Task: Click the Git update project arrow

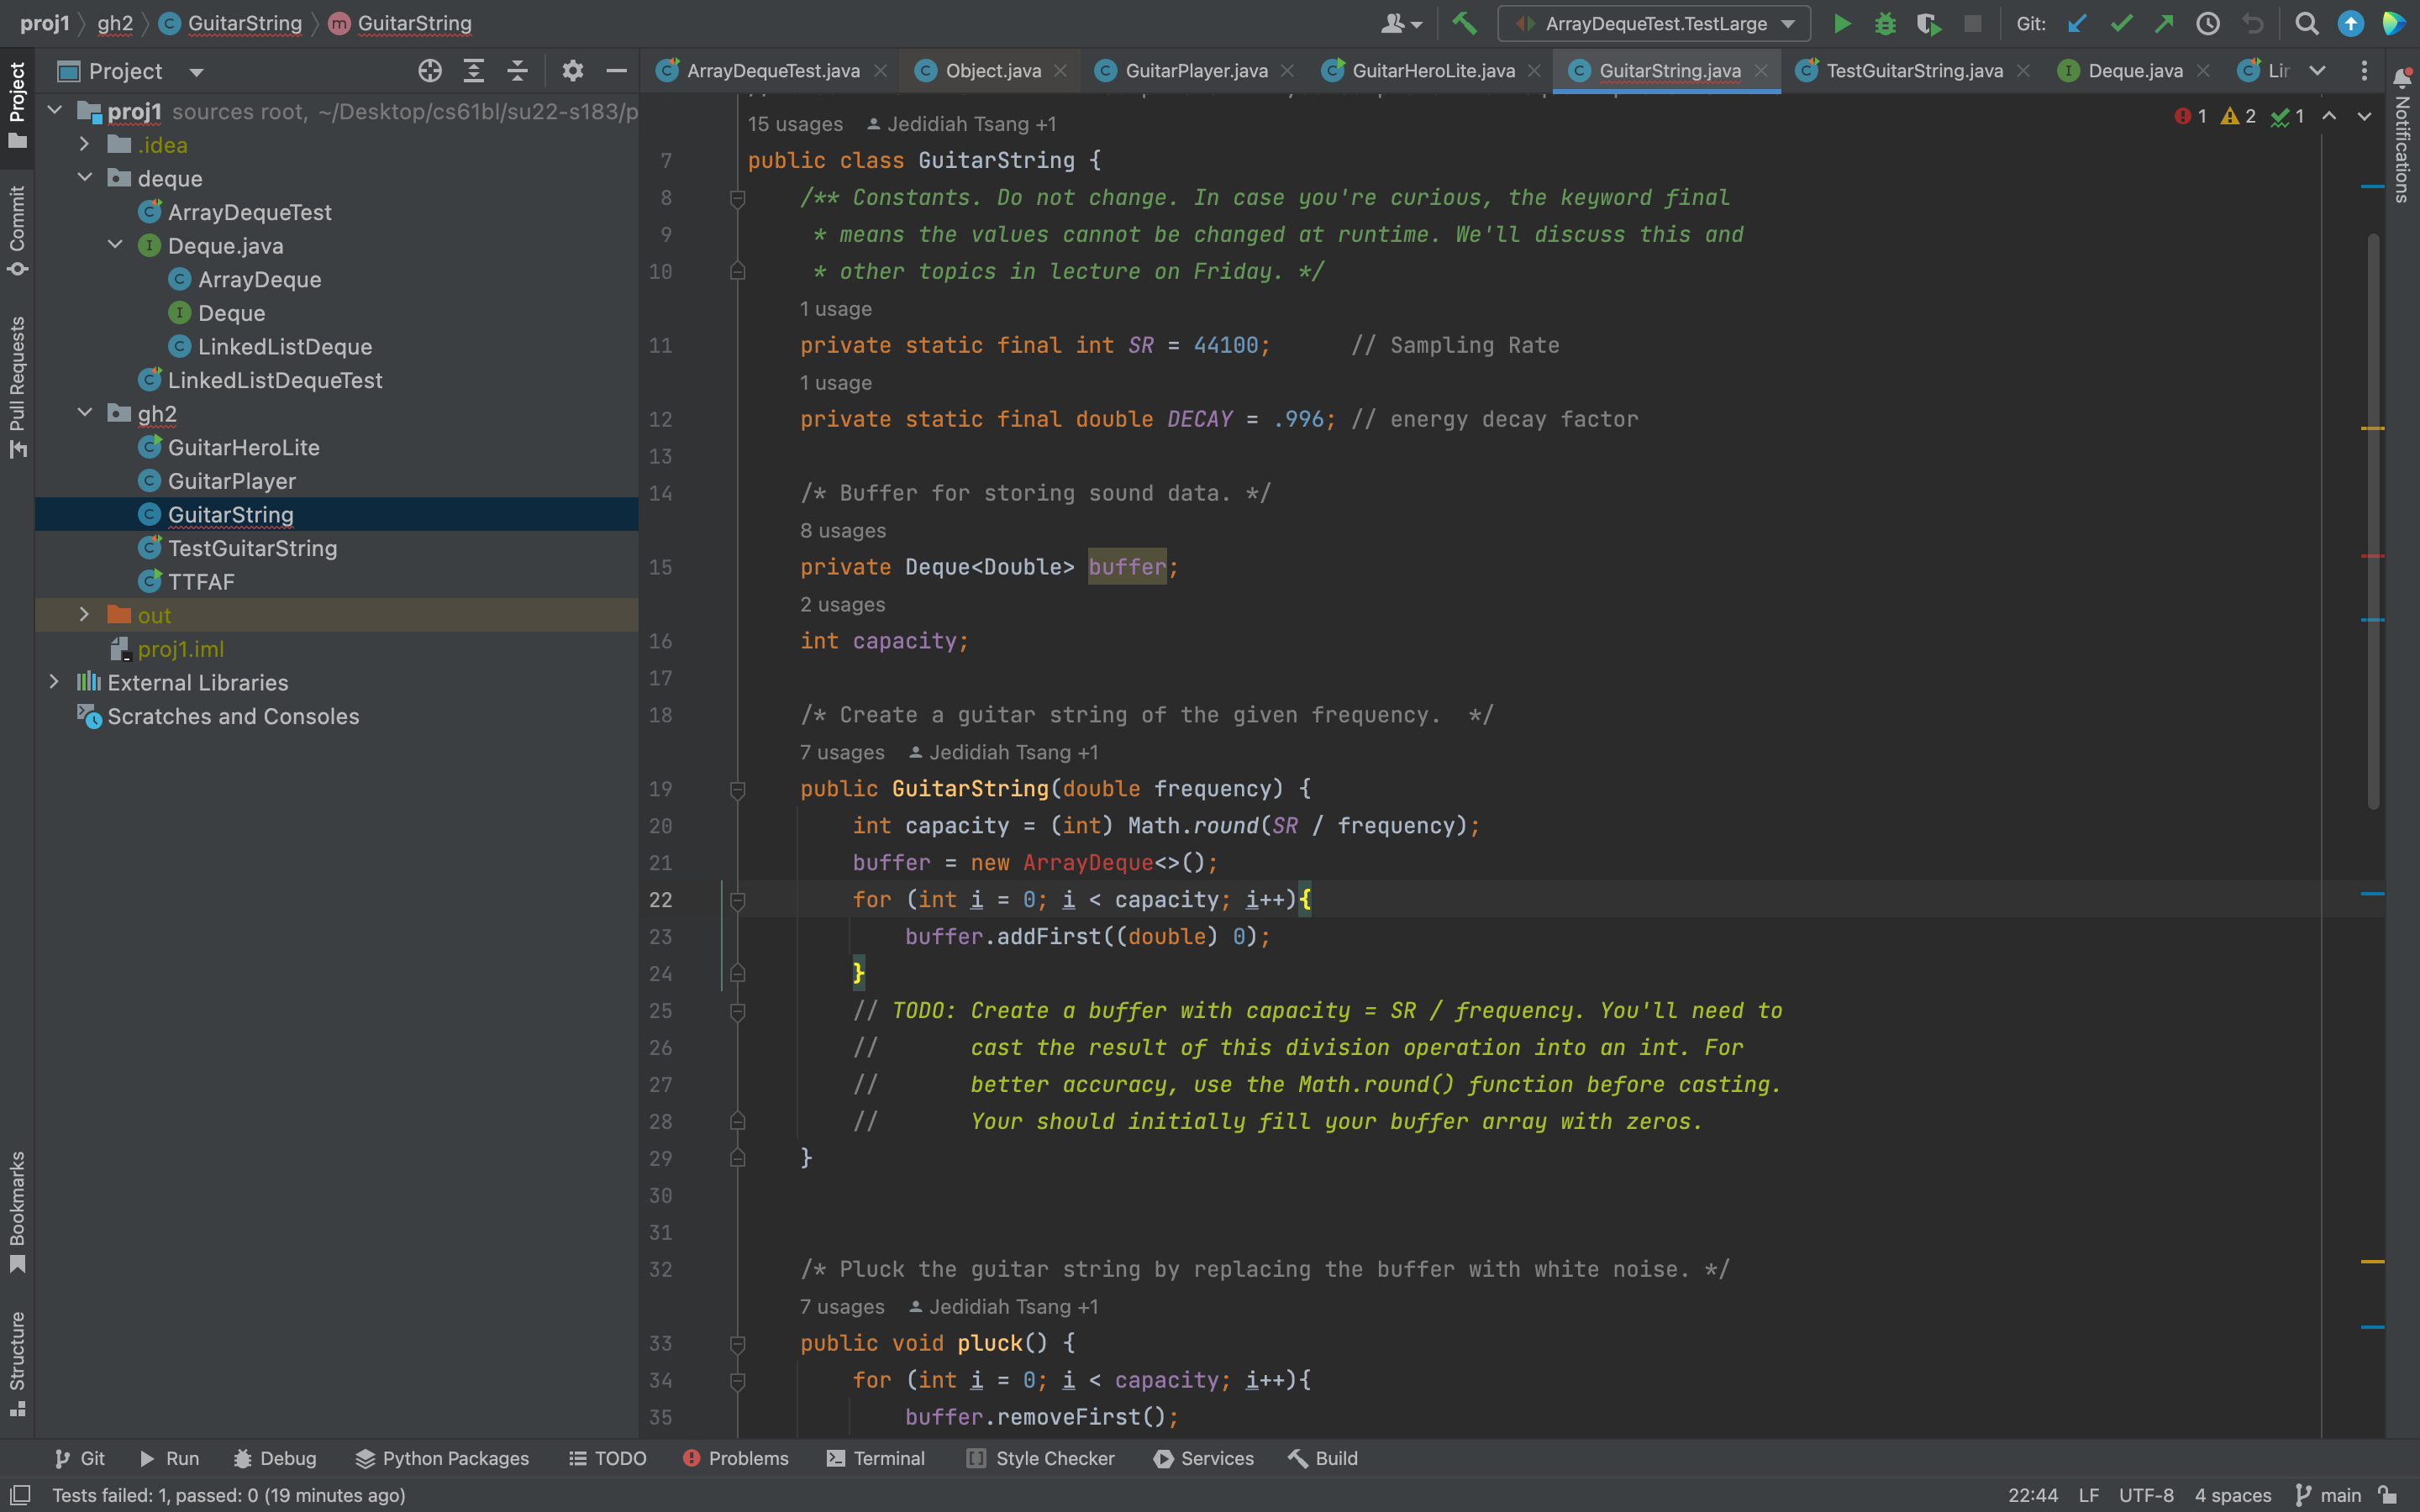Action: point(2077,24)
